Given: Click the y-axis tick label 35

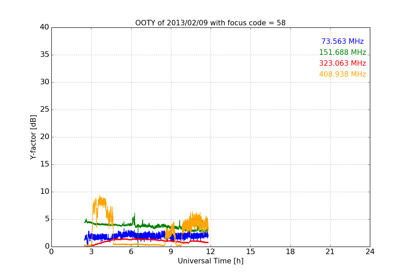Looking at the screenshot, I should [x=45, y=55].
